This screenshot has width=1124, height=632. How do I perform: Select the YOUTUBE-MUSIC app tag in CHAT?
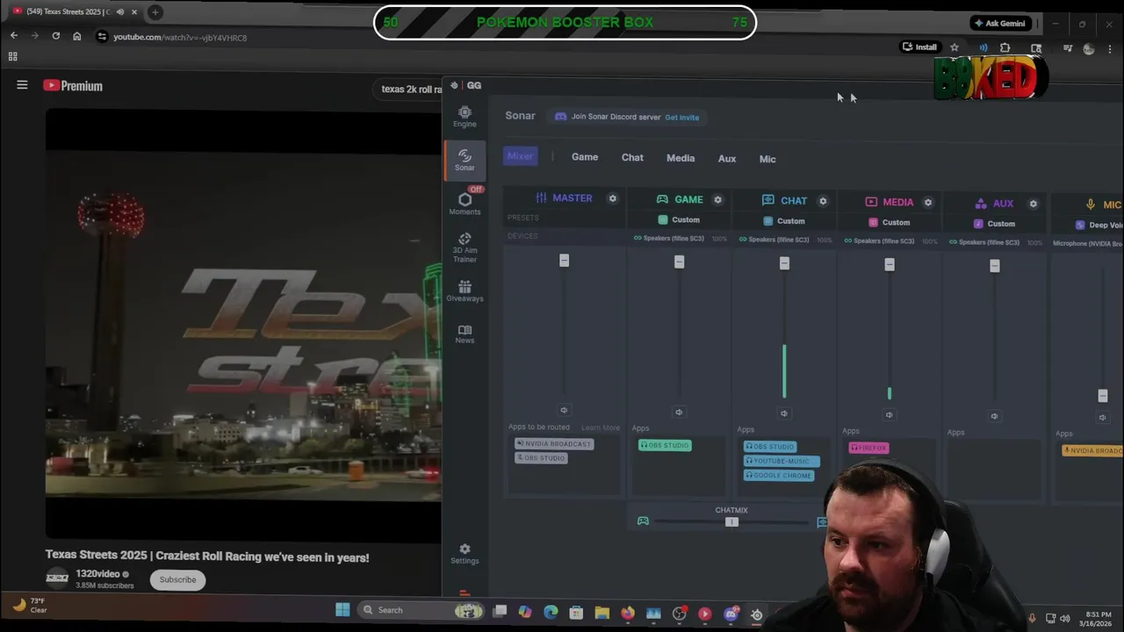point(782,461)
